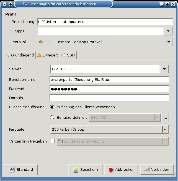
Task: Switch to the Erweitert tab
Action: click(47, 55)
